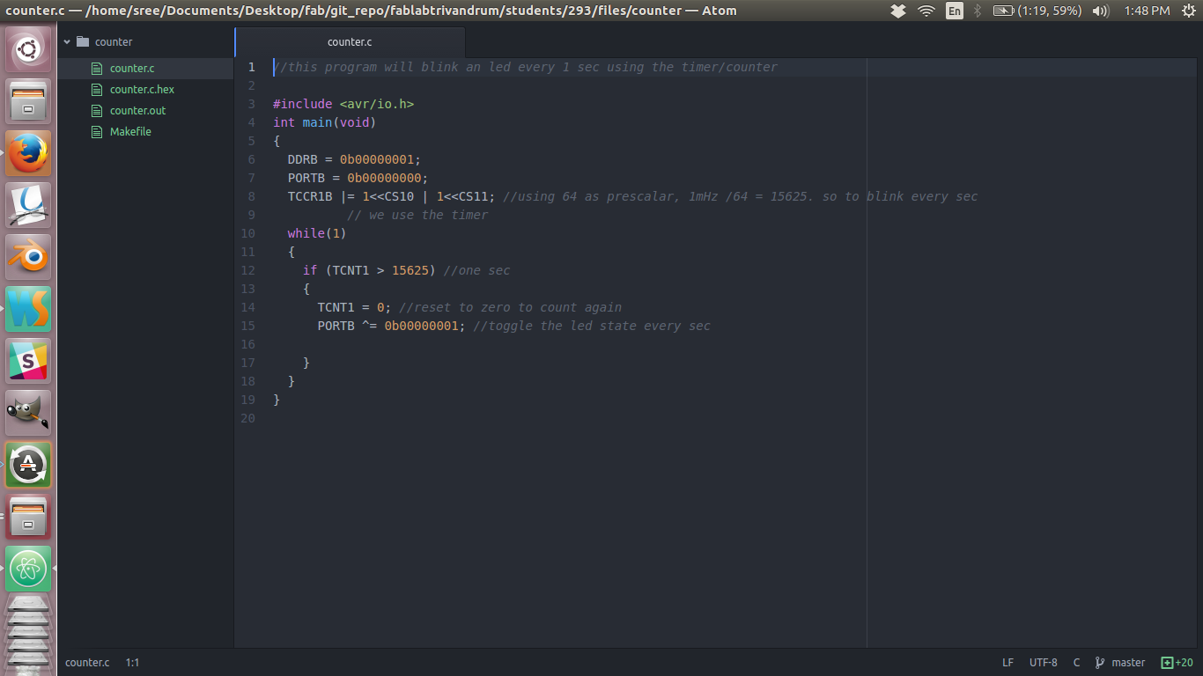Open counter.out file in the sidebar
1203x676 pixels.
point(137,110)
